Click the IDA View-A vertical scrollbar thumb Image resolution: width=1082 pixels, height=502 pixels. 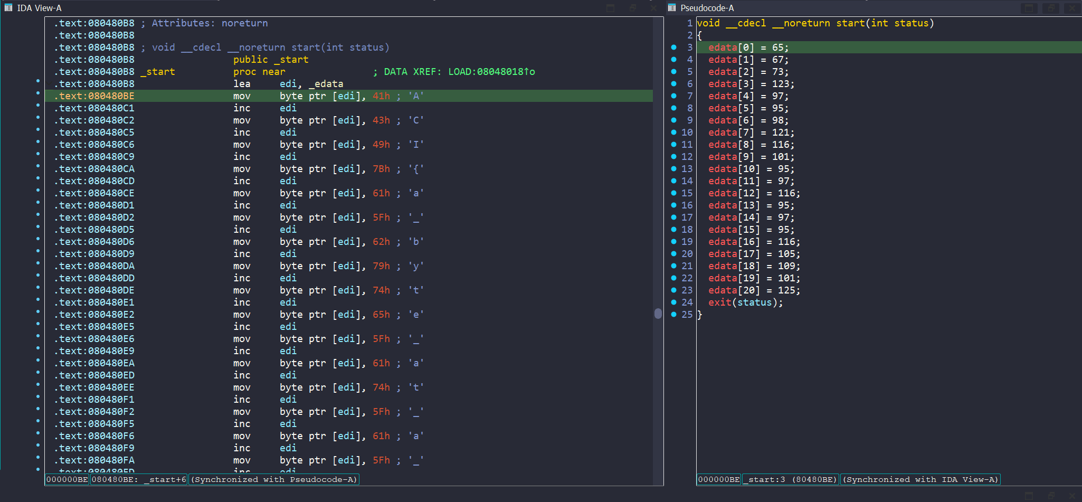(658, 314)
